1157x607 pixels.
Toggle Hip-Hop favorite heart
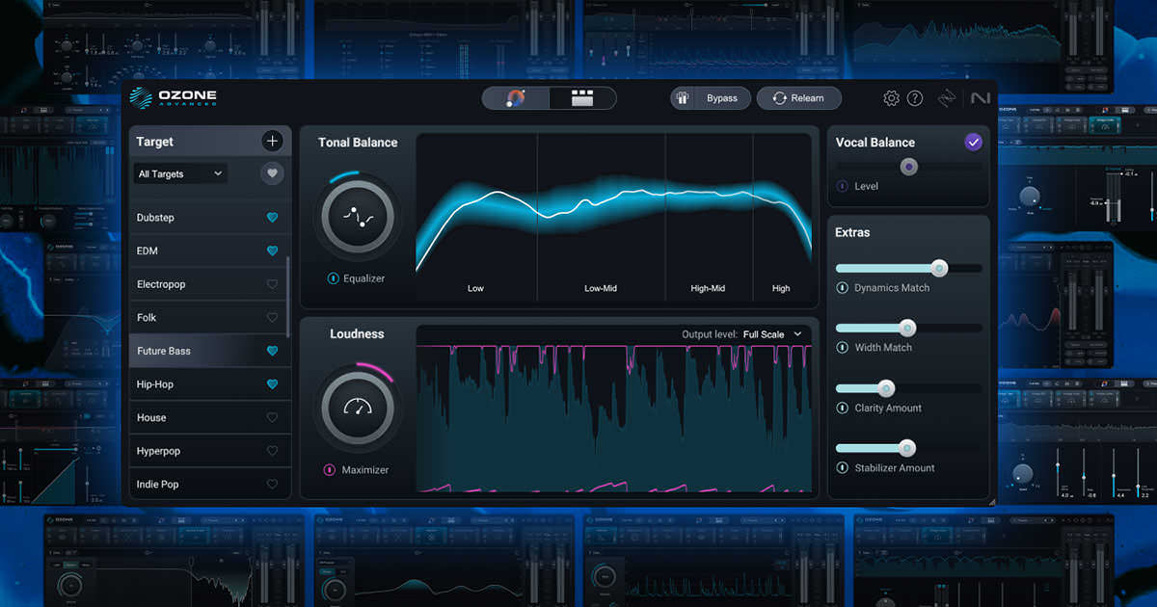point(272,384)
